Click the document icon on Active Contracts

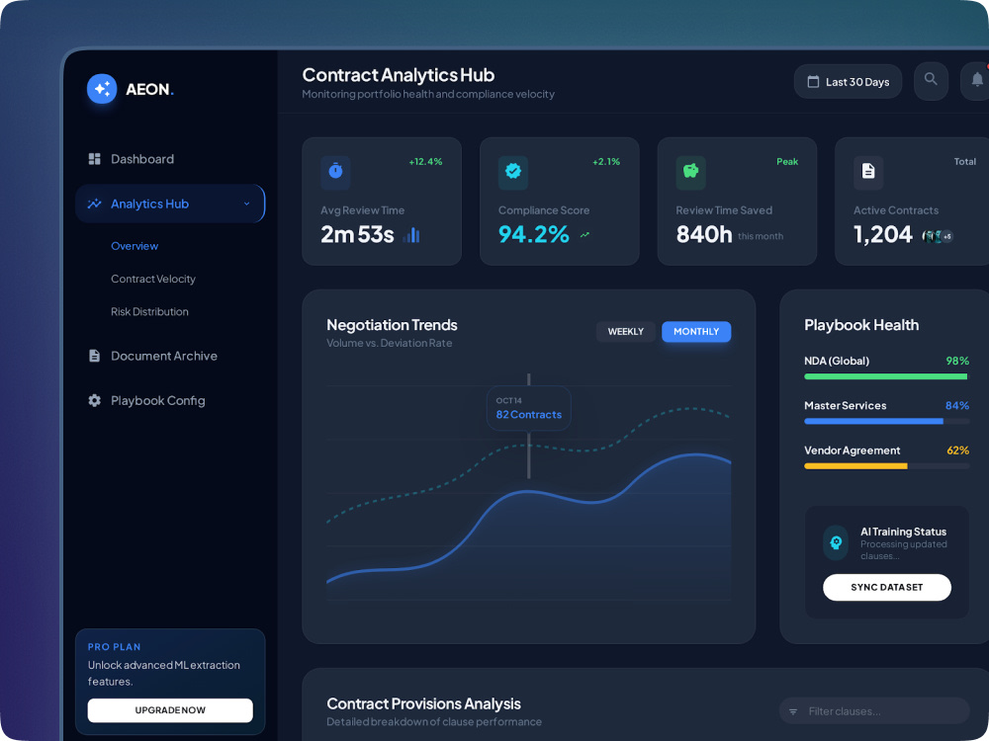(x=868, y=171)
